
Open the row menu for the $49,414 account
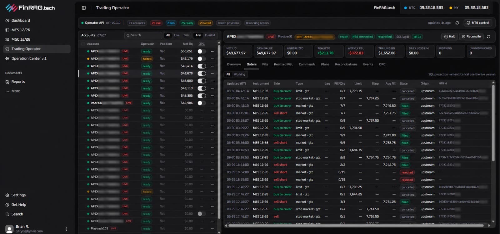coord(213,66)
